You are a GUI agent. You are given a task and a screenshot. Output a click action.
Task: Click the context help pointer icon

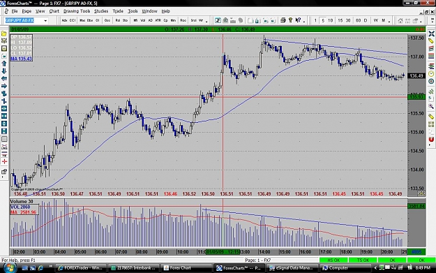point(298,20)
